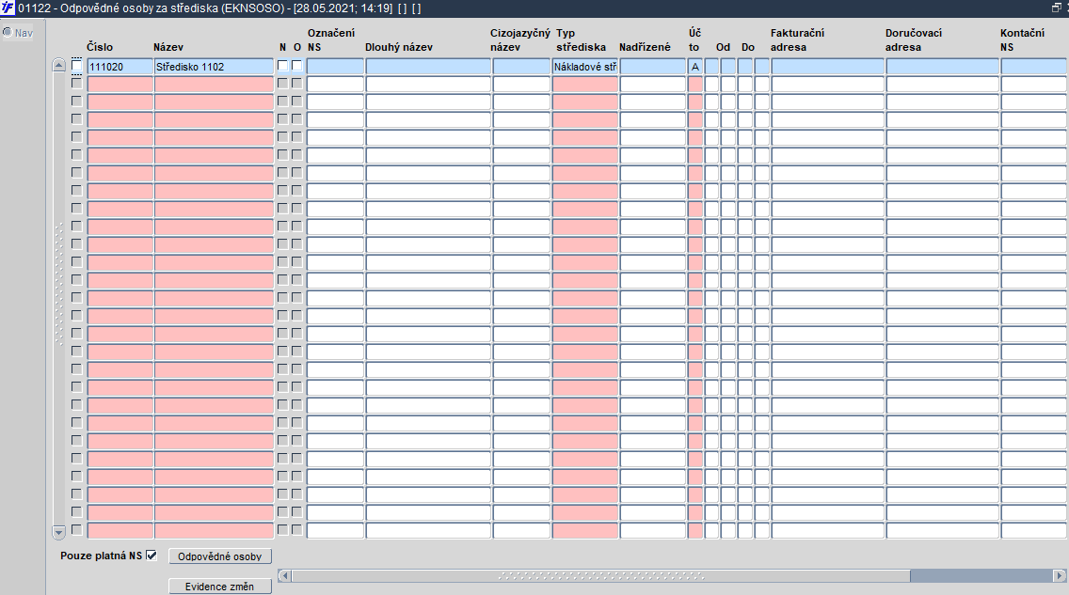1069x595 pixels.
Task: Click the application logo icon in title bar
Action: pos(8,8)
